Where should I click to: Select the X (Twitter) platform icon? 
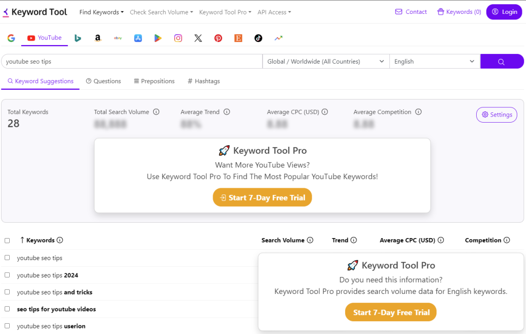198,38
